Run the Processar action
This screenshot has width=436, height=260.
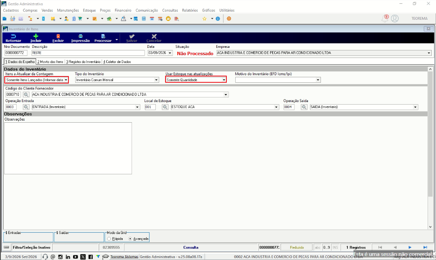103,38
